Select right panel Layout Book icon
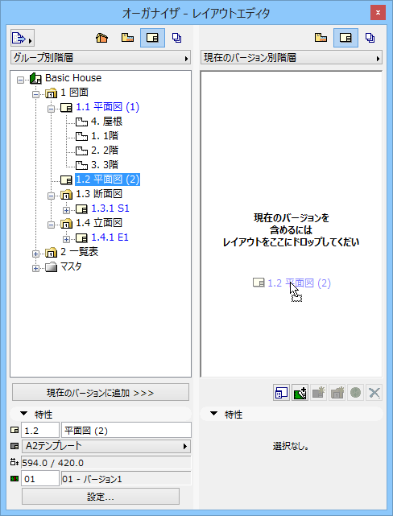 click(x=345, y=38)
